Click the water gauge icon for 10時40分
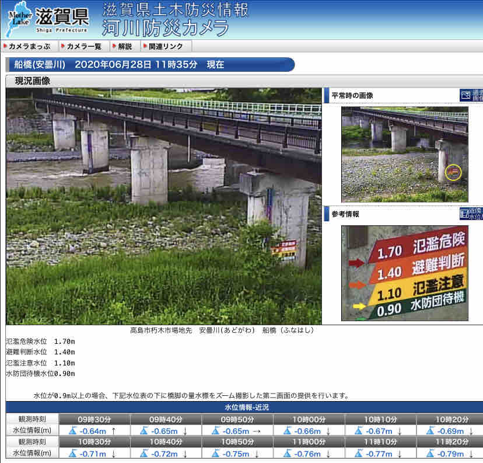The image size is (483, 463). [x=144, y=453]
